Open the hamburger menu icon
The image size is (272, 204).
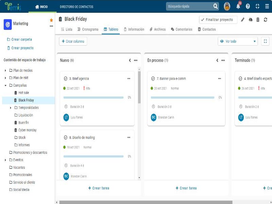pyautogui.click(x=267, y=6)
